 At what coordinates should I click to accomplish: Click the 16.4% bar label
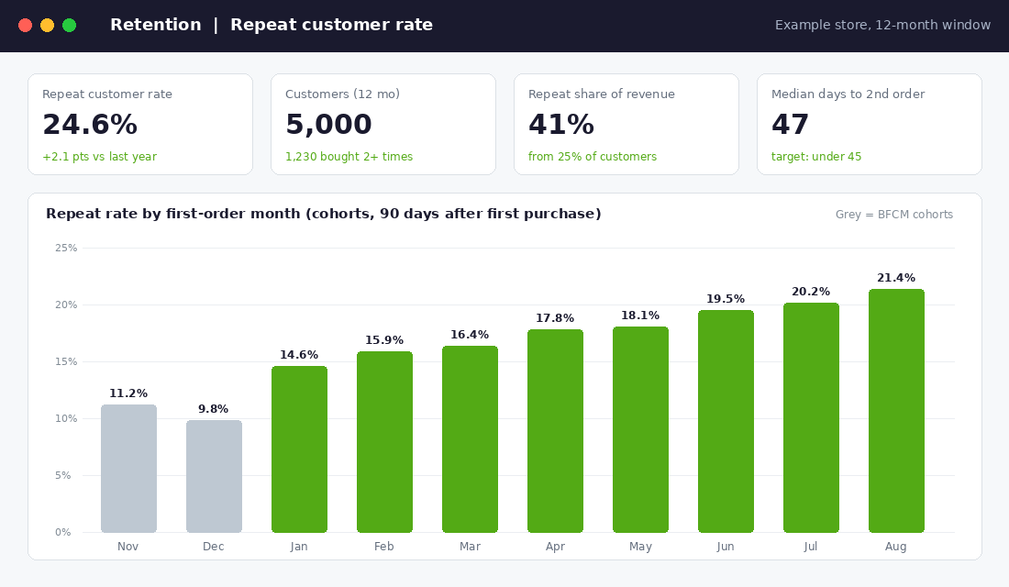click(470, 335)
